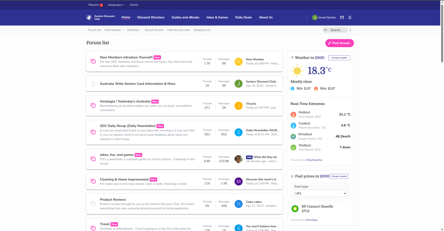Open the Discount Directory menu item
This screenshot has width=444, height=231.
[x=151, y=17]
